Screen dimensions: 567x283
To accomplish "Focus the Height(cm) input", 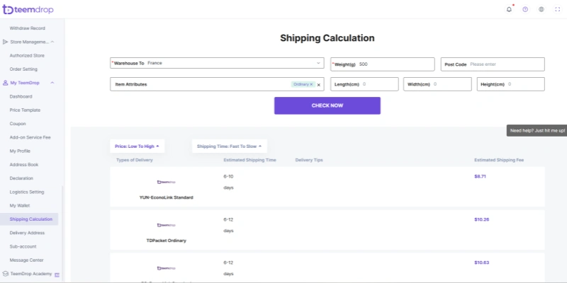I will coord(510,84).
